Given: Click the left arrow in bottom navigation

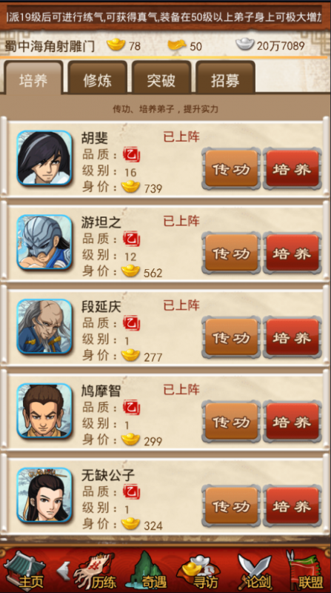Looking at the screenshot, I should click(64, 570).
